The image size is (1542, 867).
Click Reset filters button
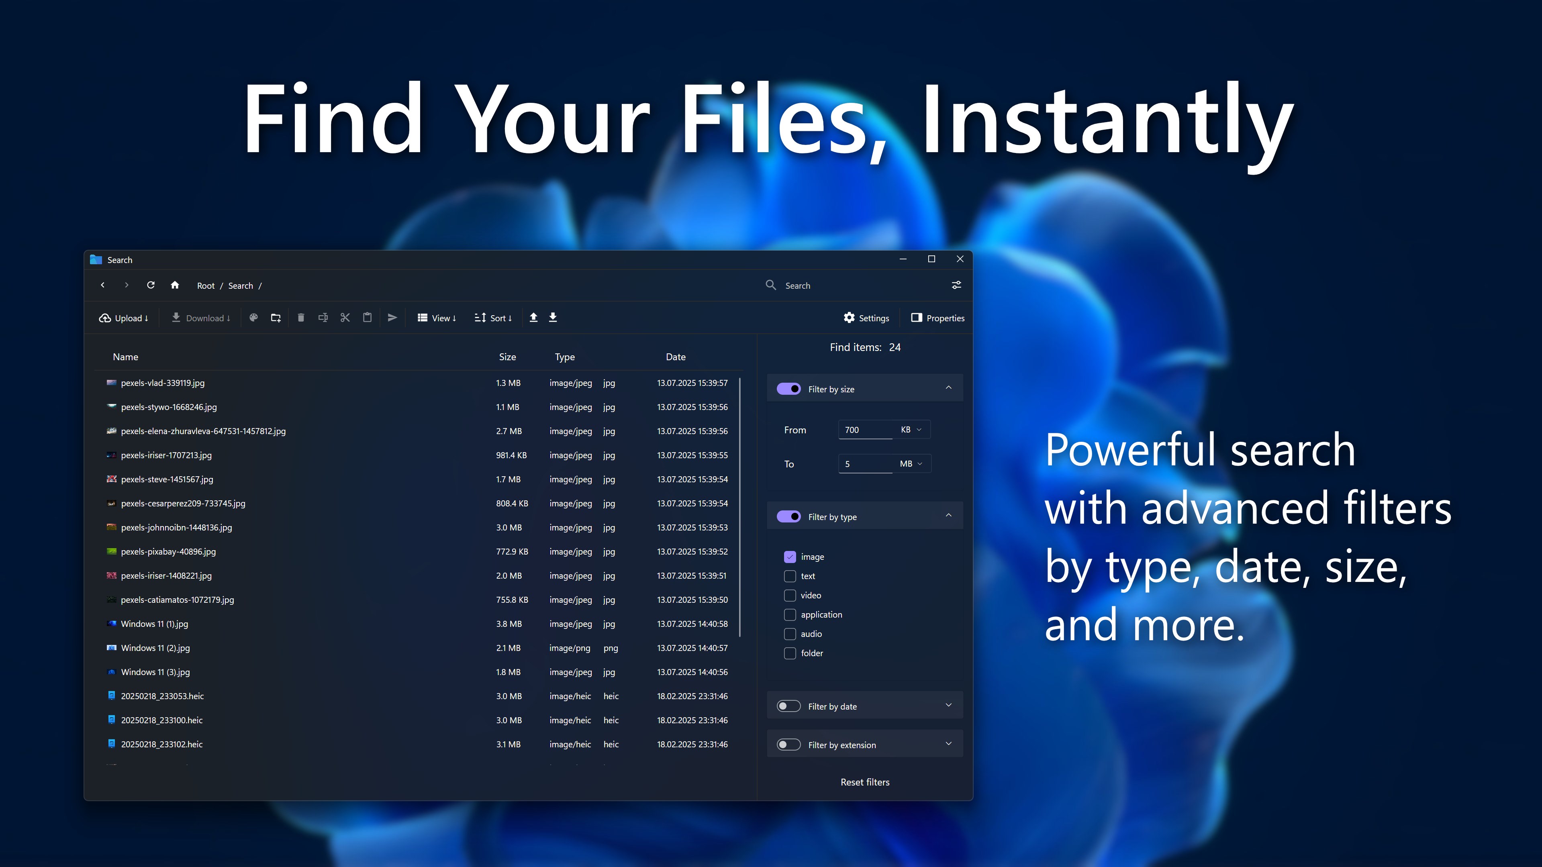pyautogui.click(x=864, y=782)
